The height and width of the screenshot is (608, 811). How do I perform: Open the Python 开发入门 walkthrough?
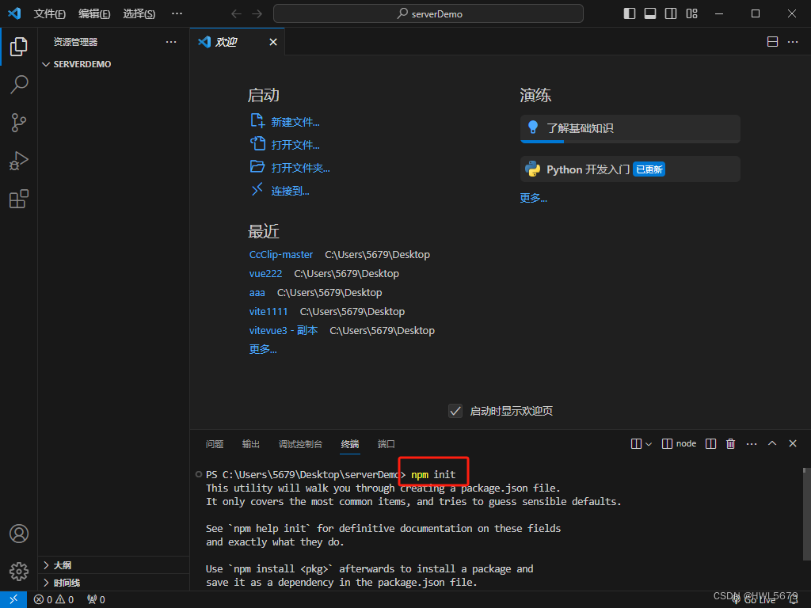(630, 169)
